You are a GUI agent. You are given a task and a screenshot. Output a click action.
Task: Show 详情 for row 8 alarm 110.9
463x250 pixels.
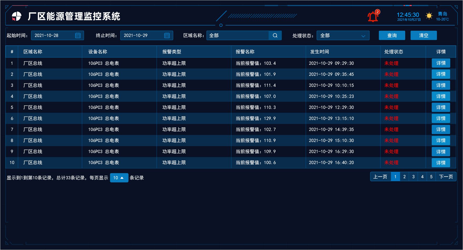[441, 140]
